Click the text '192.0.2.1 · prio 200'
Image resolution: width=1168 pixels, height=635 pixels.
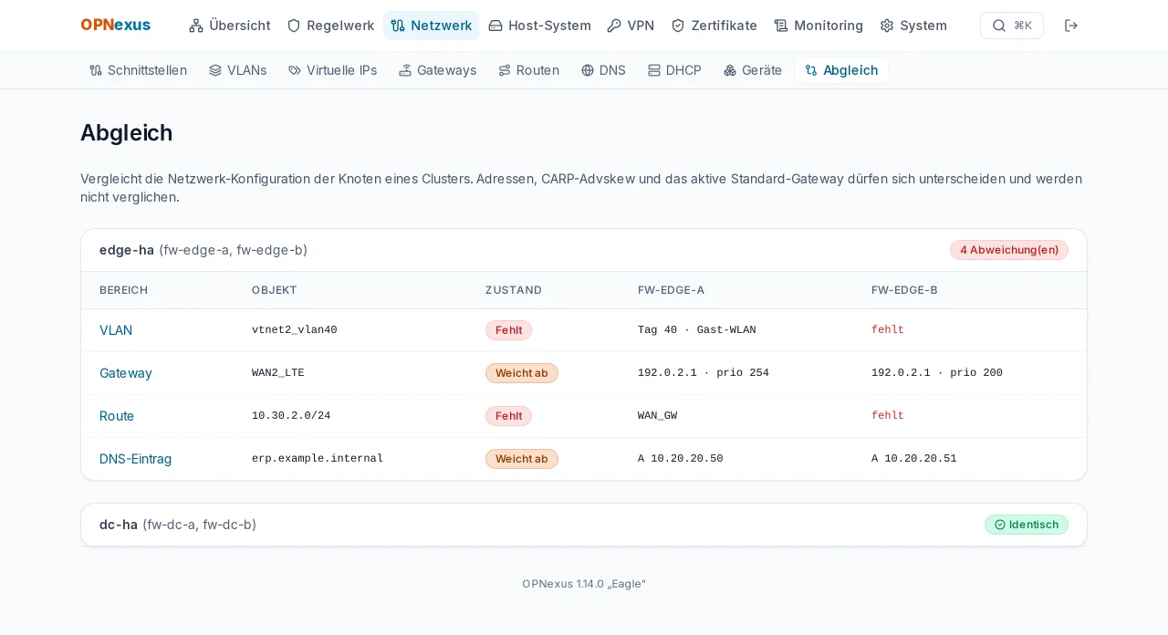[x=937, y=373]
